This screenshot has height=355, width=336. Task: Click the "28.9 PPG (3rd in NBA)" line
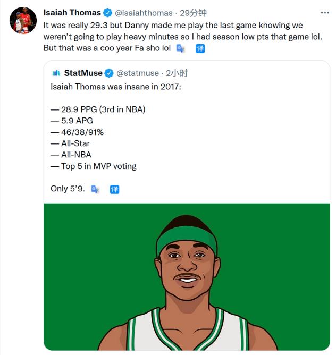click(98, 109)
